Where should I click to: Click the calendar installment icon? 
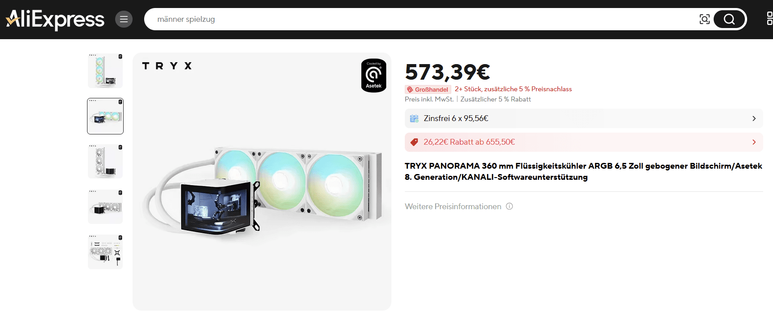[x=414, y=118]
